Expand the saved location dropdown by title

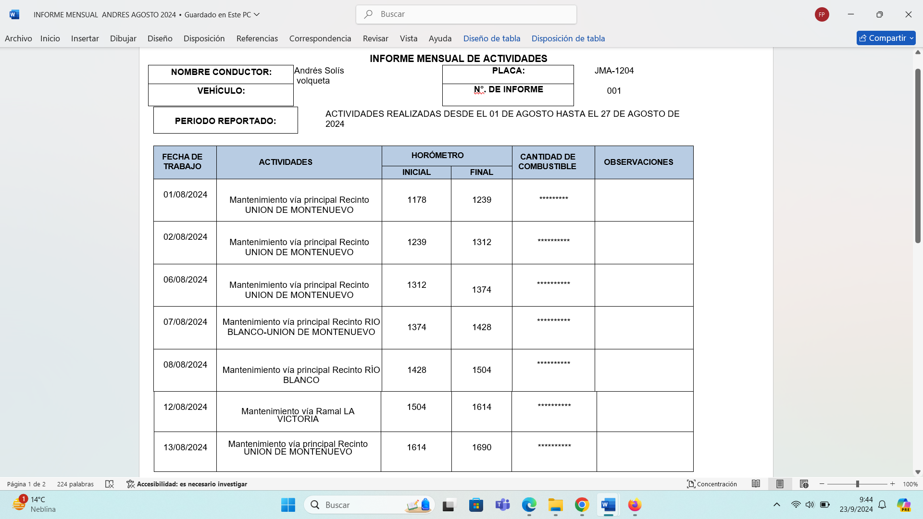[257, 14]
